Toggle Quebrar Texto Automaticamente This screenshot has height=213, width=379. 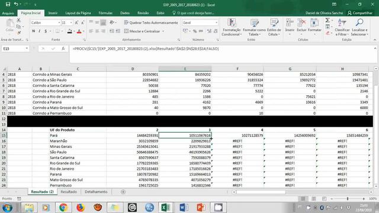[151, 22]
